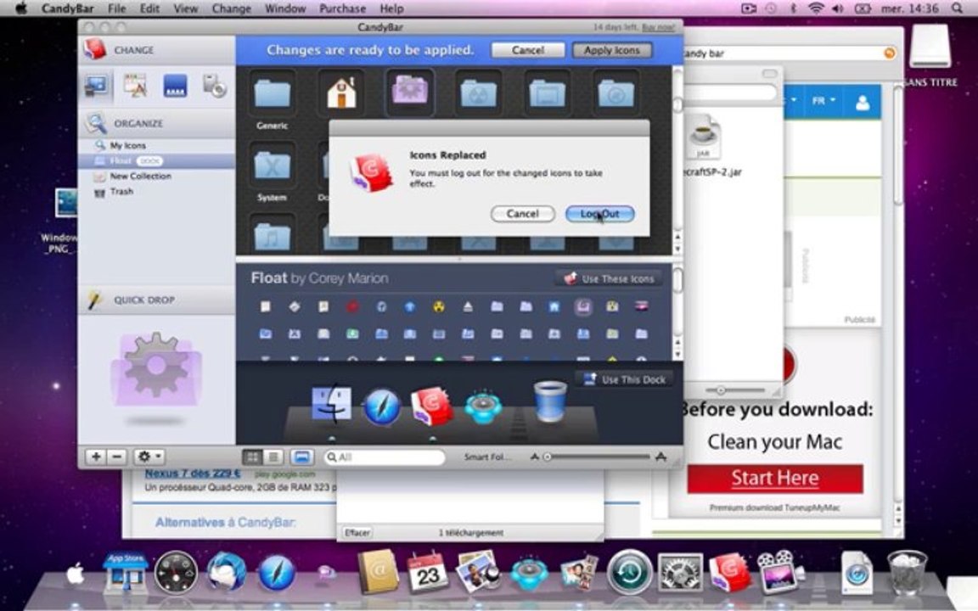Viewport: 978px width, 611px height.
Task: Click the user account icon in browser
Action: (863, 102)
